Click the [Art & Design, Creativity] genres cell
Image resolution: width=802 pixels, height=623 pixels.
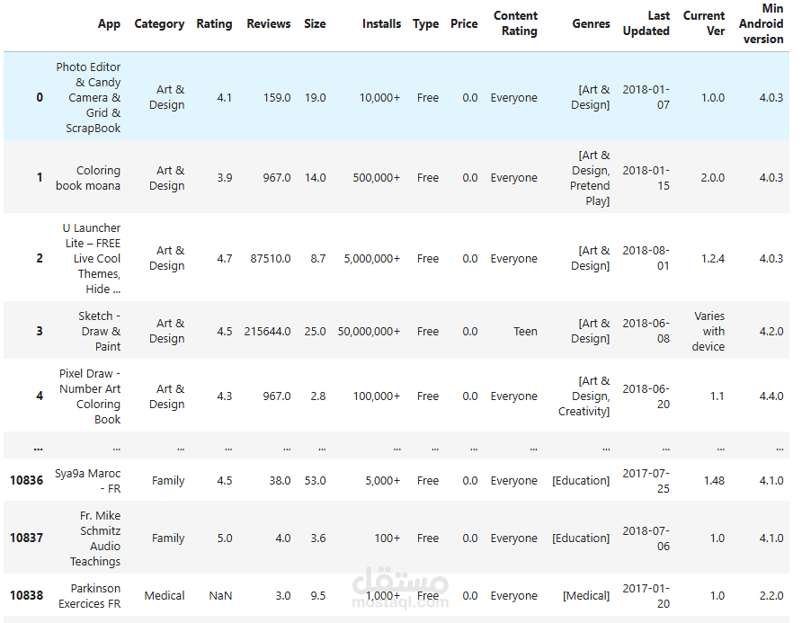point(584,396)
